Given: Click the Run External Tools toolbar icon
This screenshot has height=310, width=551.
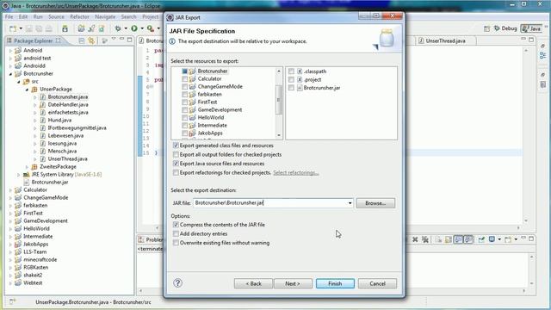Looking at the screenshot, I should 151,28.
